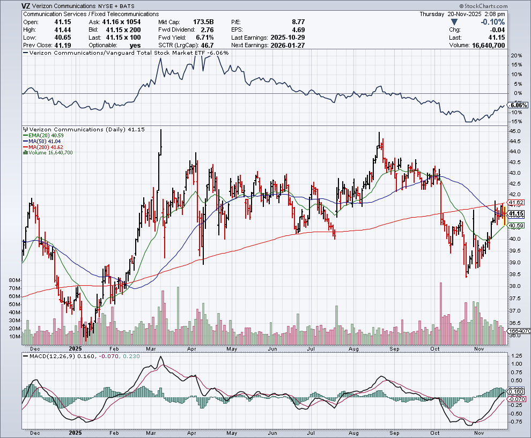This screenshot has height=438, width=531.
Task: Click the candlestick icon beside Verizon Communications (Daily)
Action: click(25, 130)
